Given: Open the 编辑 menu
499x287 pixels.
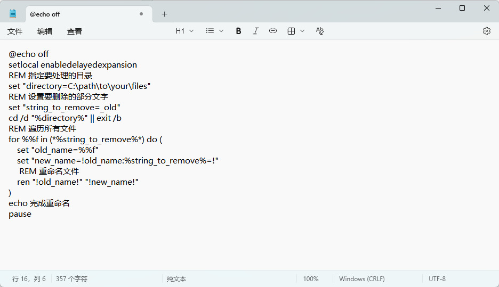Looking at the screenshot, I should point(45,31).
